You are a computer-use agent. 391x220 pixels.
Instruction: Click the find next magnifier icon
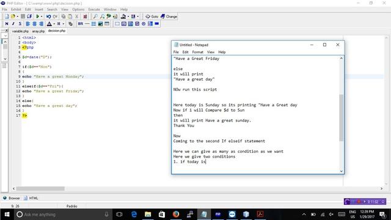(x=102, y=16)
